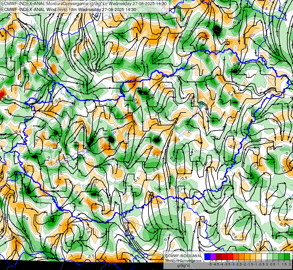The height and width of the screenshot is (270, 293).
Task: Pick green swatch between 1 and 1.5
Action: 281,257
